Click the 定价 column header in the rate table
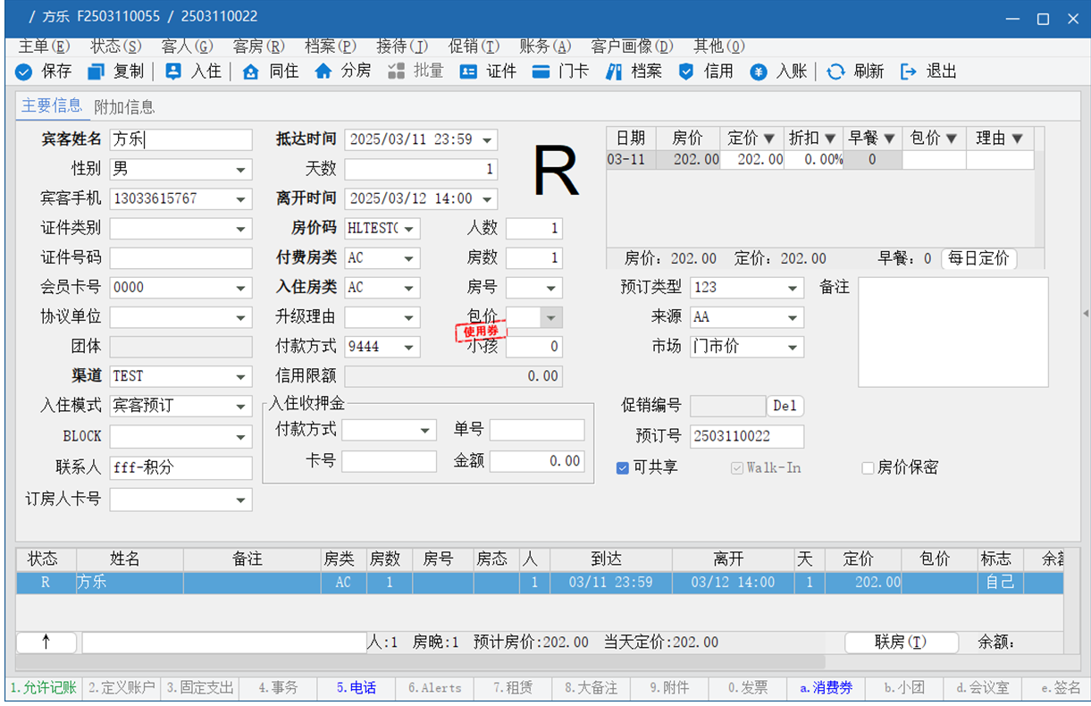Image resolution: width=1091 pixels, height=706 pixels. pyautogui.click(x=751, y=139)
